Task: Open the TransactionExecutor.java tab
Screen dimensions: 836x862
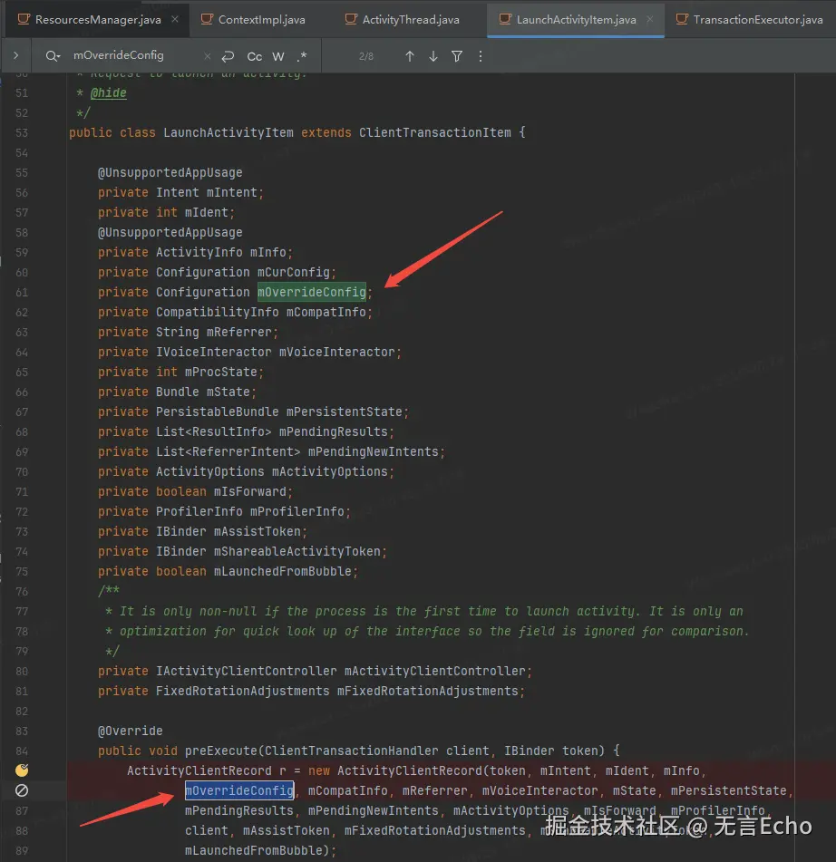Action: [757, 19]
